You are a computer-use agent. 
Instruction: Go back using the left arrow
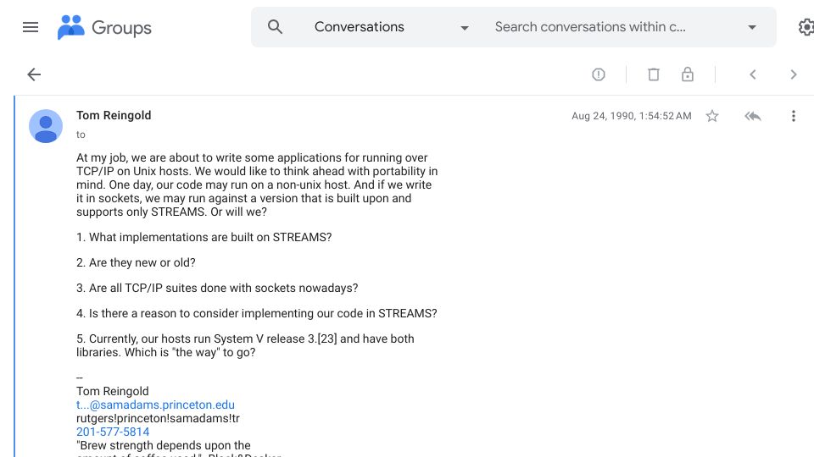coord(34,74)
